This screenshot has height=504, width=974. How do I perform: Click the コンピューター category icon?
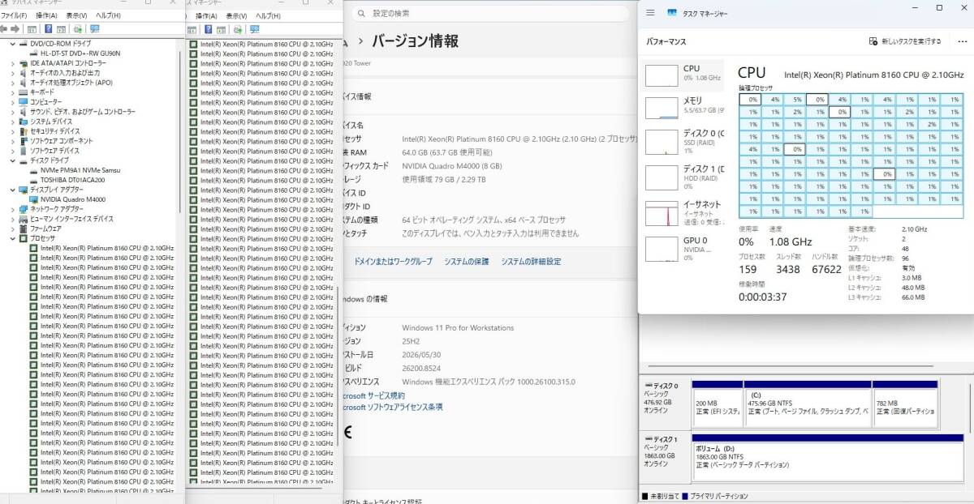point(23,101)
